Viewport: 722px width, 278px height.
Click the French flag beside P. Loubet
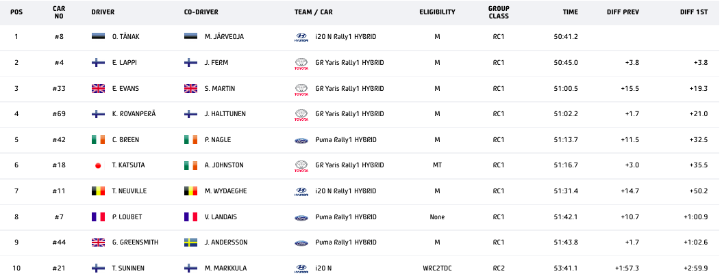(98, 217)
